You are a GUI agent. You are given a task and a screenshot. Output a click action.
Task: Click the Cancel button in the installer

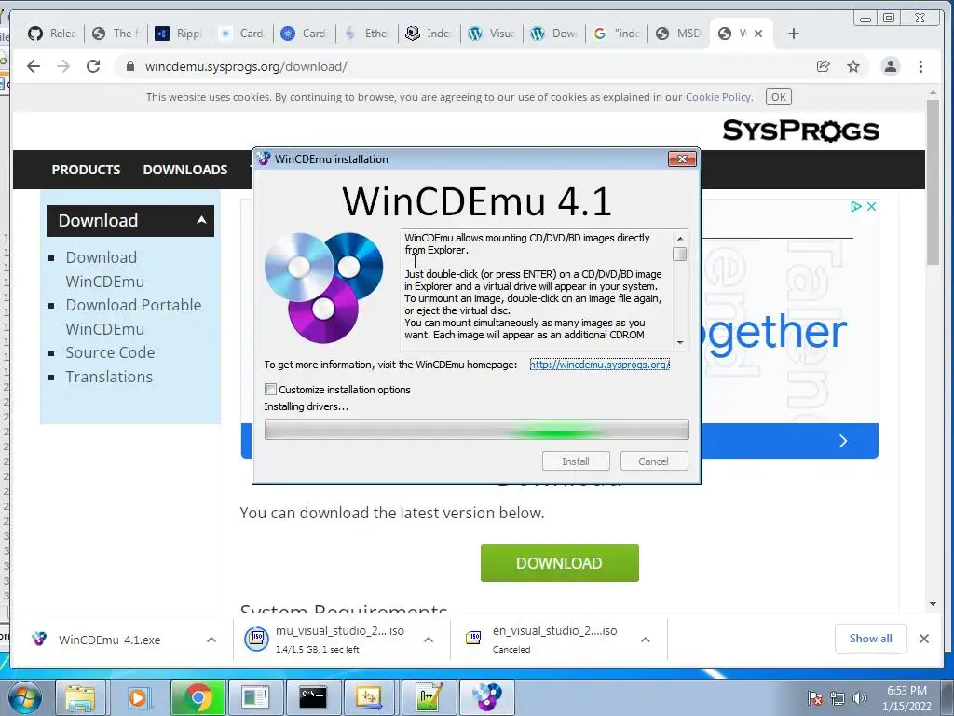coord(653,461)
